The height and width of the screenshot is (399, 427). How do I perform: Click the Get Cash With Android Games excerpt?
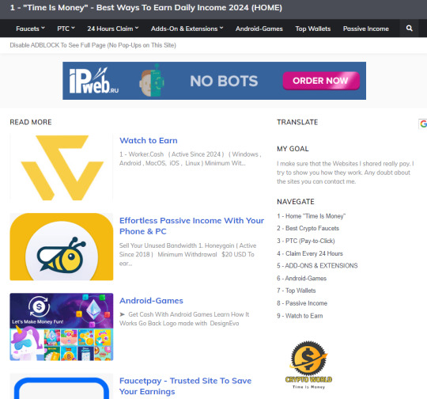(x=184, y=319)
